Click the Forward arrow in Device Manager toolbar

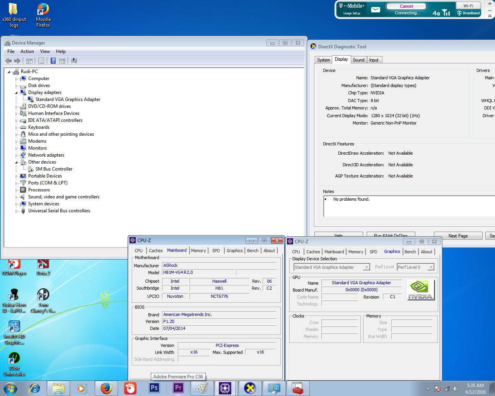point(17,61)
